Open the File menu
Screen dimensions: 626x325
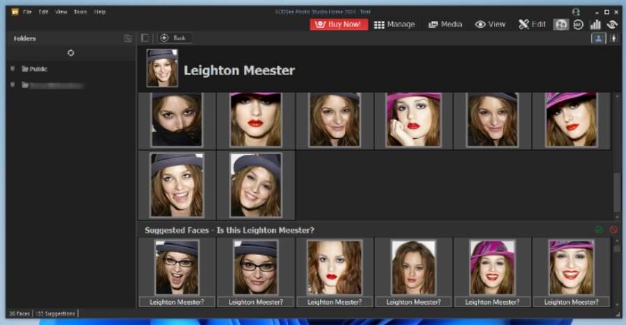pos(27,12)
